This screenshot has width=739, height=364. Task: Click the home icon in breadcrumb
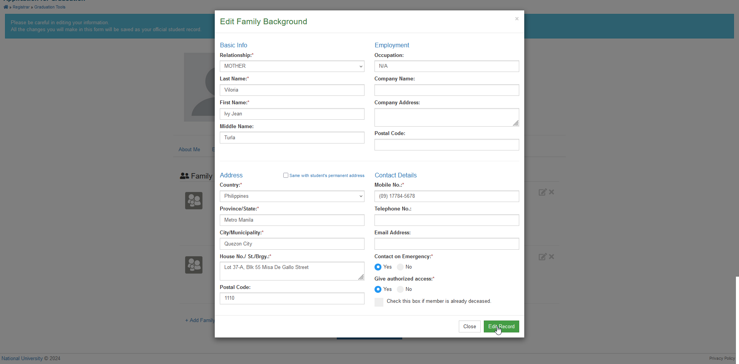point(6,7)
